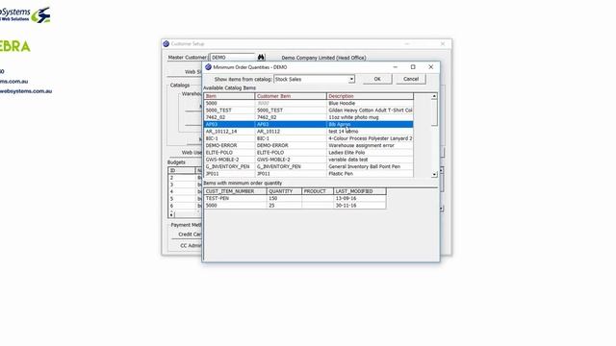Click the Minimum Order Quantities dialog title icon
The height and width of the screenshot is (346, 616).
pyautogui.click(x=208, y=67)
